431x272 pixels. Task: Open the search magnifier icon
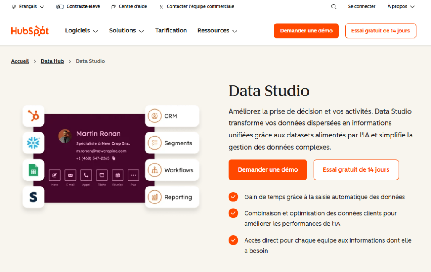click(x=334, y=7)
